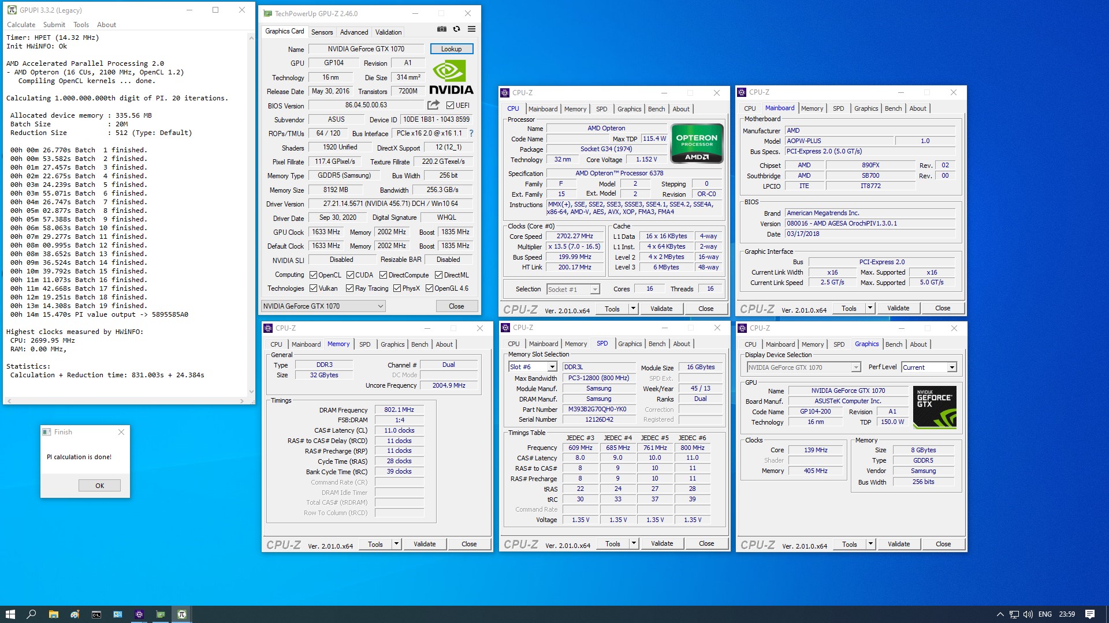
Task: Open the Windows Start menu
Action: coord(10,614)
